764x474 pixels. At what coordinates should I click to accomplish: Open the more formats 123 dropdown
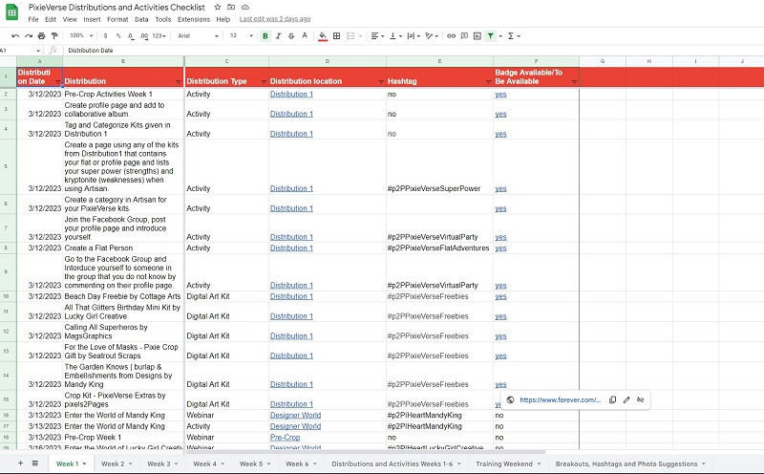(159, 36)
